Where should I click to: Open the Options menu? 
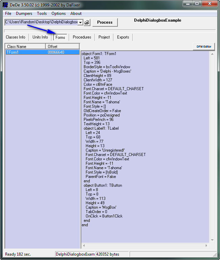pos(59,14)
